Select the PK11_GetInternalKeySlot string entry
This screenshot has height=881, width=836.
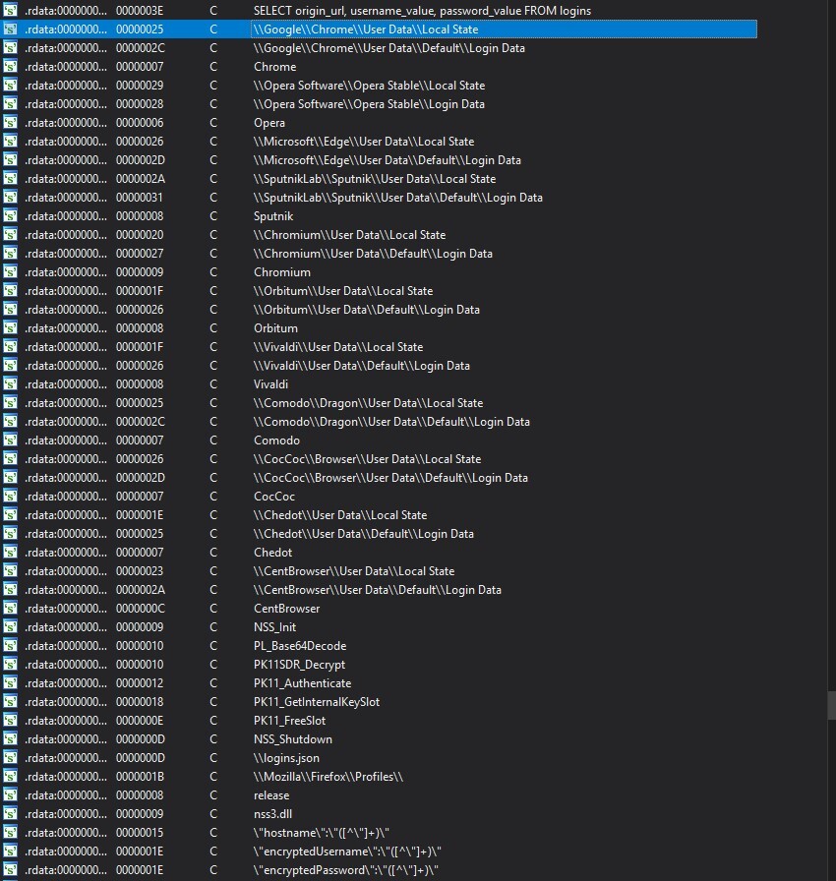point(316,702)
